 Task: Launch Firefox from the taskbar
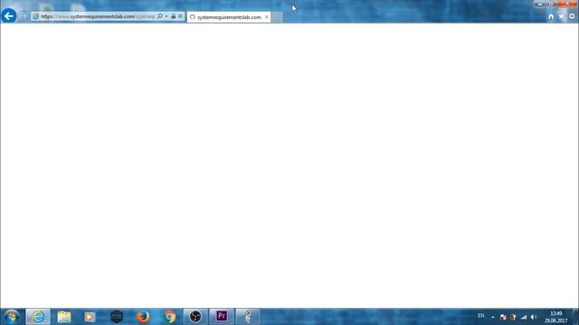[x=143, y=317]
